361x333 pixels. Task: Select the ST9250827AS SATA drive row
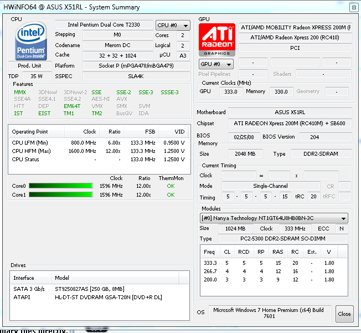click(x=100, y=289)
